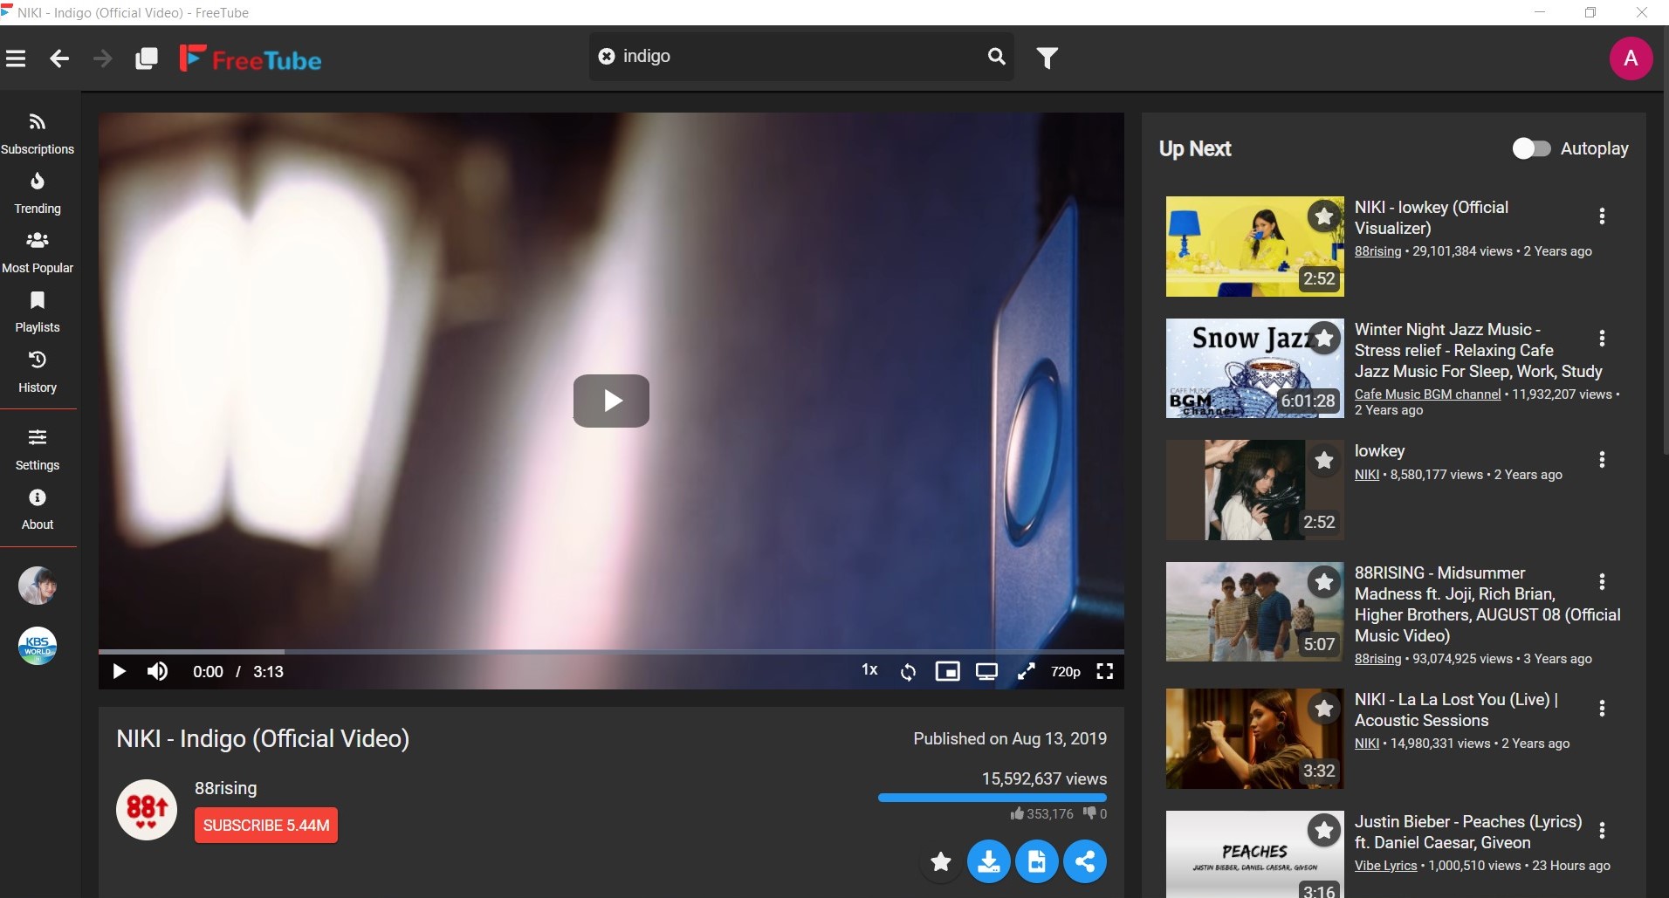Open watch History

[x=37, y=372]
